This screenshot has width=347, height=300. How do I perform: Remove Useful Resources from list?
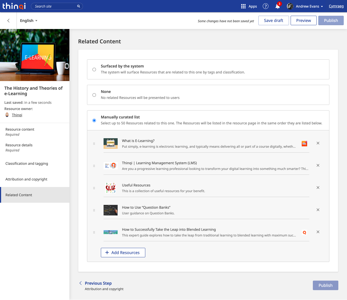[x=318, y=188]
